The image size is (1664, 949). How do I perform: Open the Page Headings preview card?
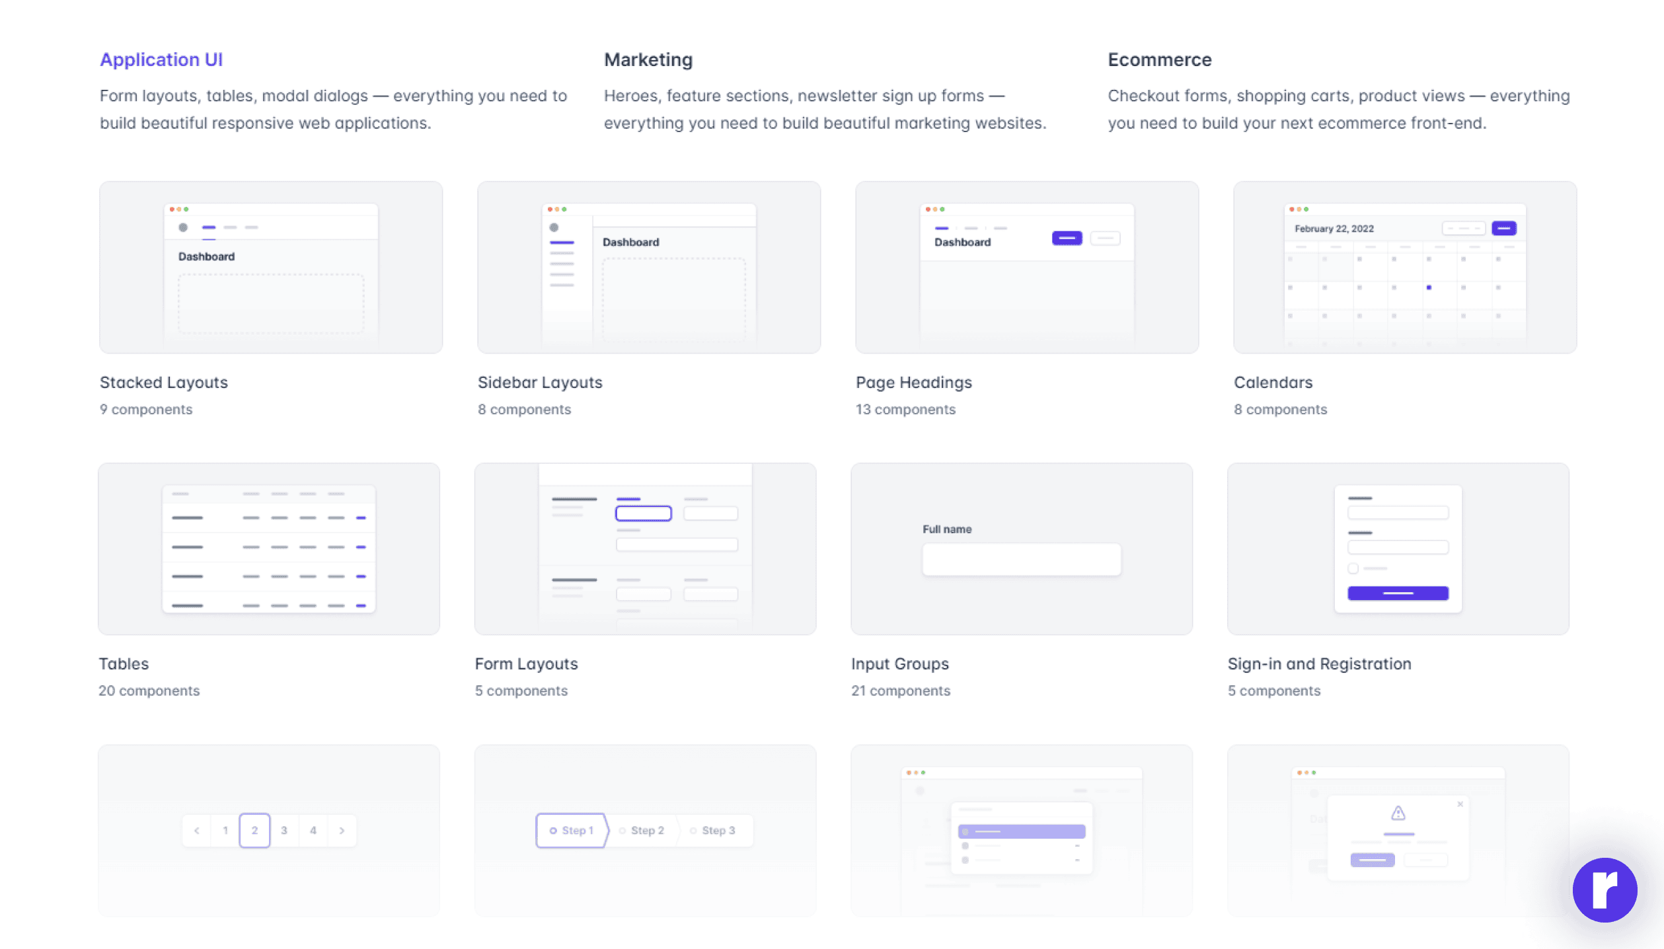coord(1027,267)
